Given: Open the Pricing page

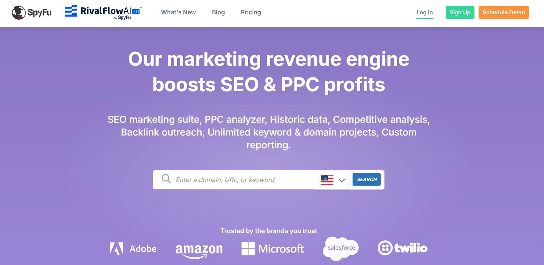Looking at the screenshot, I should [x=251, y=12].
